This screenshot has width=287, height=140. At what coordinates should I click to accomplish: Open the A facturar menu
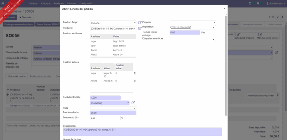click(x=46, y=3)
